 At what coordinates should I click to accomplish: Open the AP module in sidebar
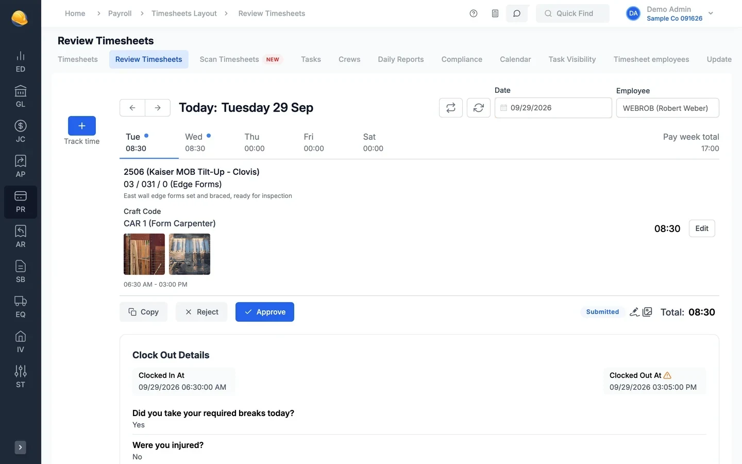pyautogui.click(x=21, y=167)
